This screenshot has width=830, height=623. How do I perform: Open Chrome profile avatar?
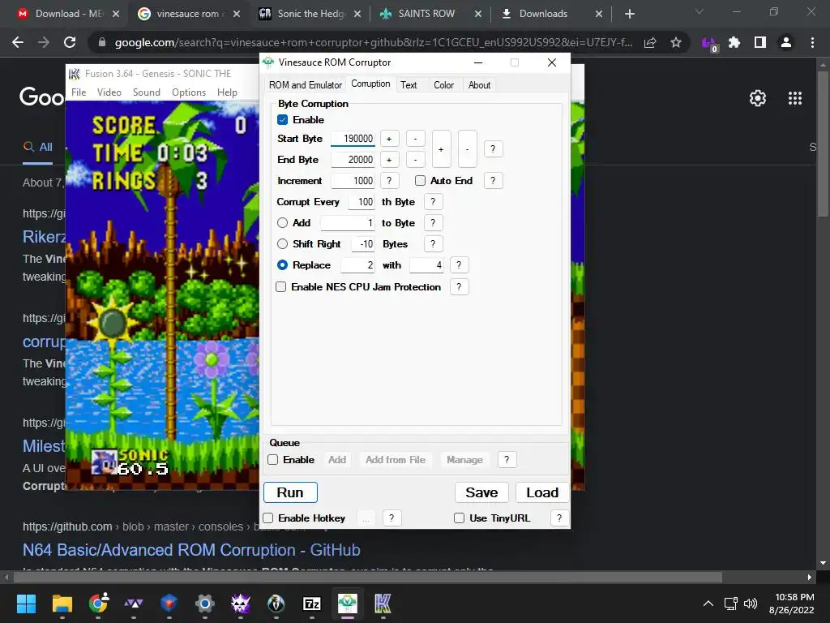(786, 42)
